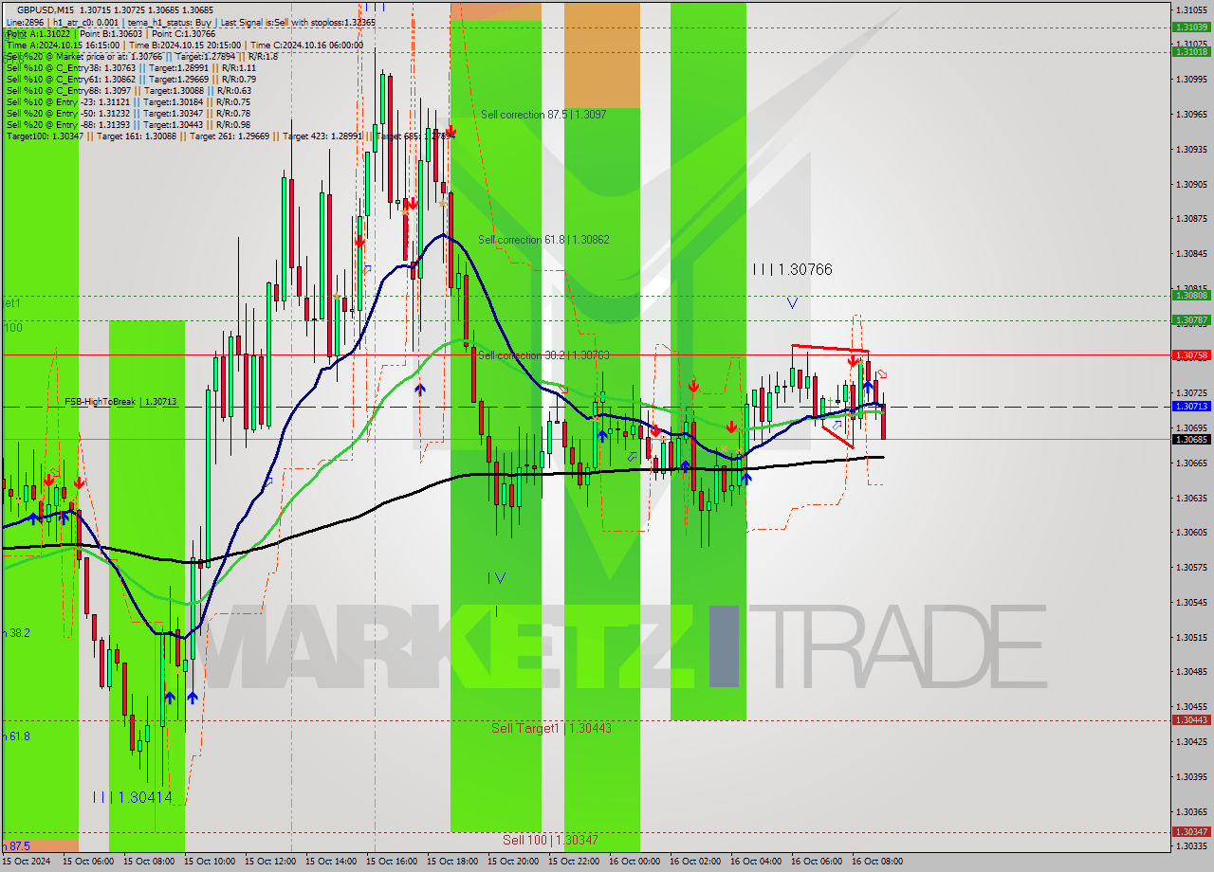The image size is (1214, 872).
Task: Click the '16 Oct 04:00' time axis label
Action: coord(756,862)
